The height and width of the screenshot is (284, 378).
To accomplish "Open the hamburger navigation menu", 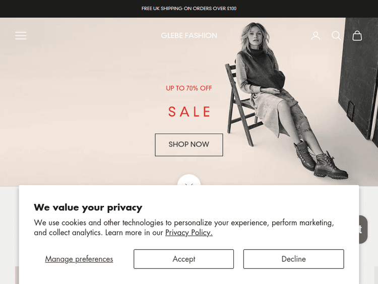I will click(21, 35).
